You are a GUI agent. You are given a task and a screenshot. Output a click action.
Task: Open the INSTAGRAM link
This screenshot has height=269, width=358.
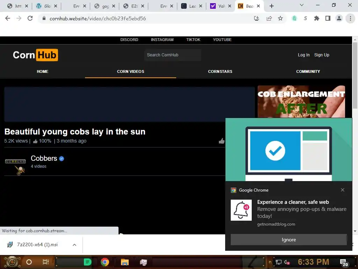tap(162, 40)
